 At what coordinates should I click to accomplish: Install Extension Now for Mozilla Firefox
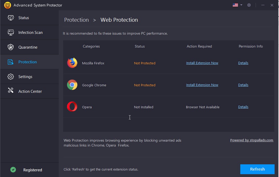coord(202,63)
